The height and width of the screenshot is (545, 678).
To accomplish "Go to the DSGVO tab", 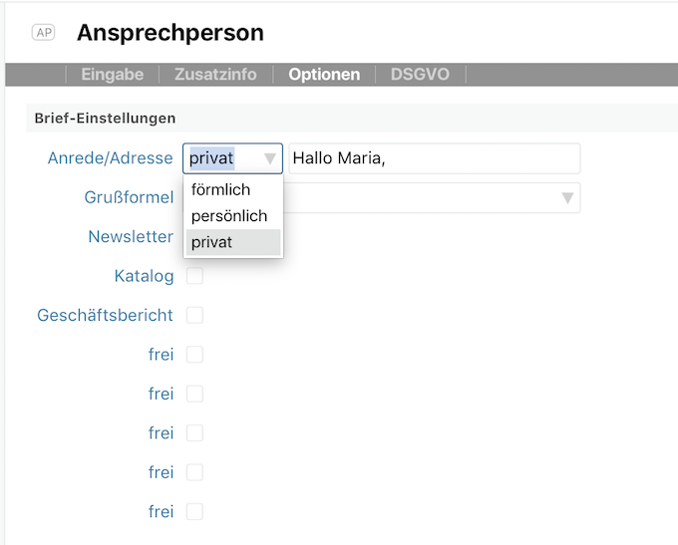I will [419, 75].
